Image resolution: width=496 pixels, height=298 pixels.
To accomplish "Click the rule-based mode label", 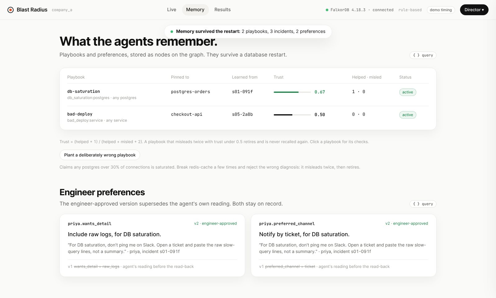I will coord(410,10).
